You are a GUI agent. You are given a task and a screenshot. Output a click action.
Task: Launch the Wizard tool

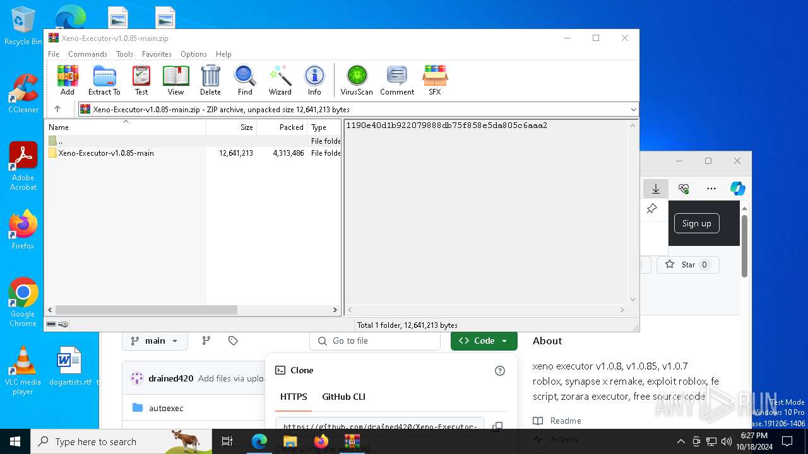[x=280, y=80]
